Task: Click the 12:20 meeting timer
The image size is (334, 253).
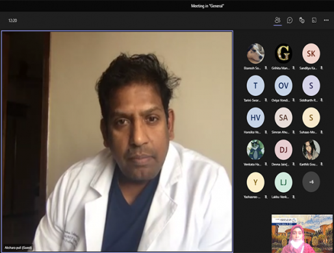Action: [12, 20]
